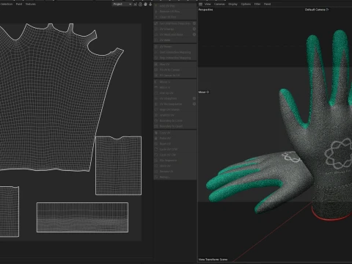The width and height of the screenshot is (352, 264).
Task: Click the Move tool label in viewport
Action: click(x=204, y=92)
